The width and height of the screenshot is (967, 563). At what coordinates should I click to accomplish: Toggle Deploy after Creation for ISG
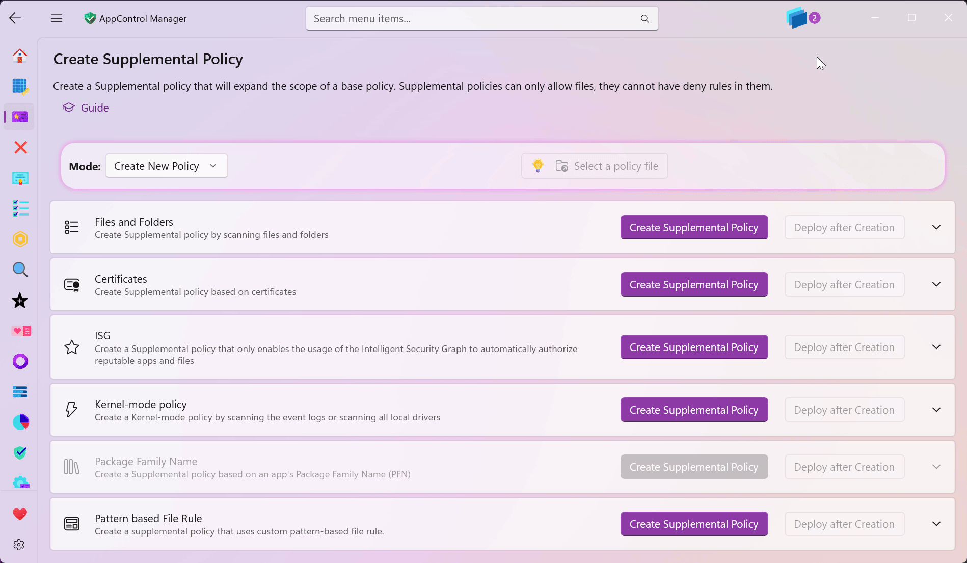[x=844, y=347]
